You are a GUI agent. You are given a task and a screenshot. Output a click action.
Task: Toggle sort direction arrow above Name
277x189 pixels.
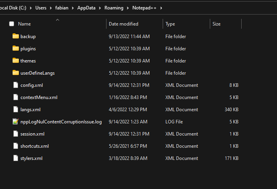click(x=58, y=20)
